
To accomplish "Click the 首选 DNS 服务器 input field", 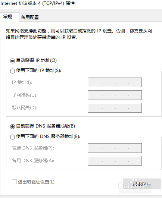I will (115, 148).
